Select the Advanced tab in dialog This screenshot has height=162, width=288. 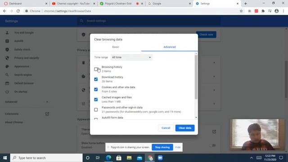170,47
